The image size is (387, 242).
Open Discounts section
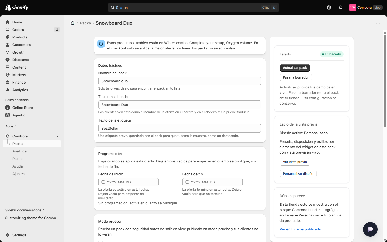pos(32,60)
